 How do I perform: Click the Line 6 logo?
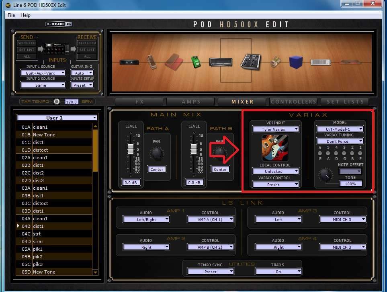[59, 24]
